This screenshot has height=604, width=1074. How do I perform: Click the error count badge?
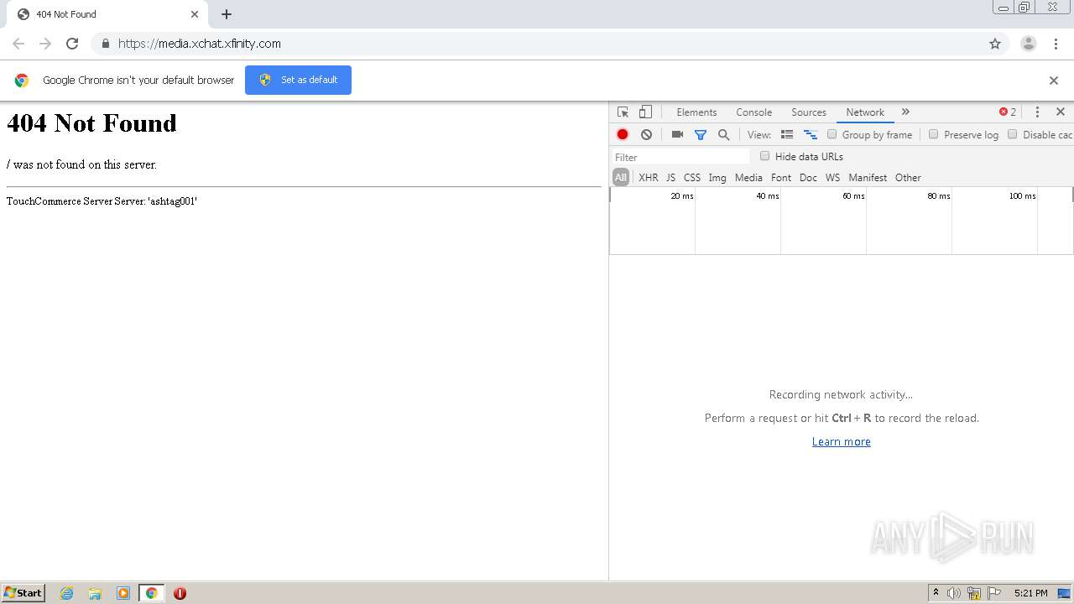pyautogui.click(x=1008, y=112)
